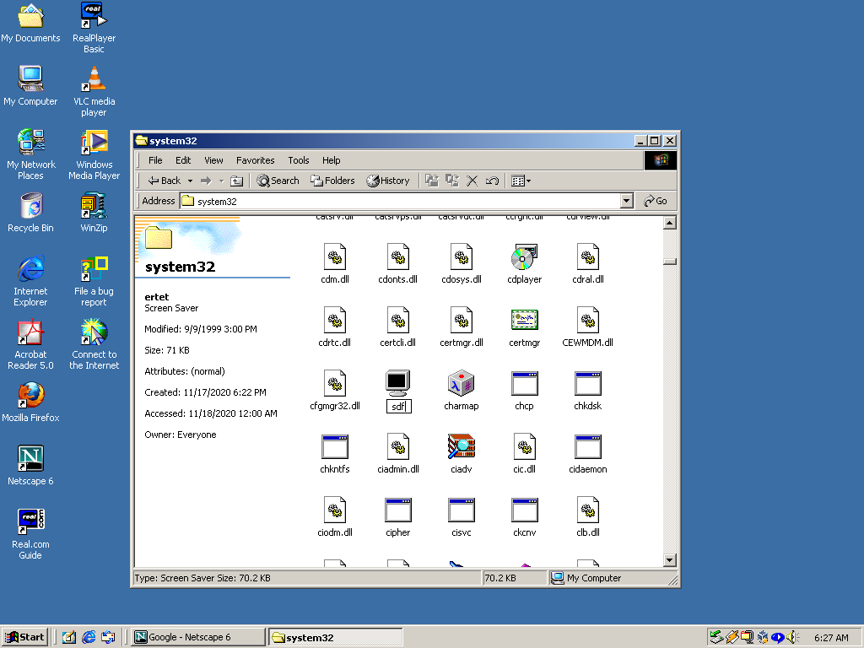864x648 pixels.
Task: Open the Tools menu
Action: [x=298, y=160]
